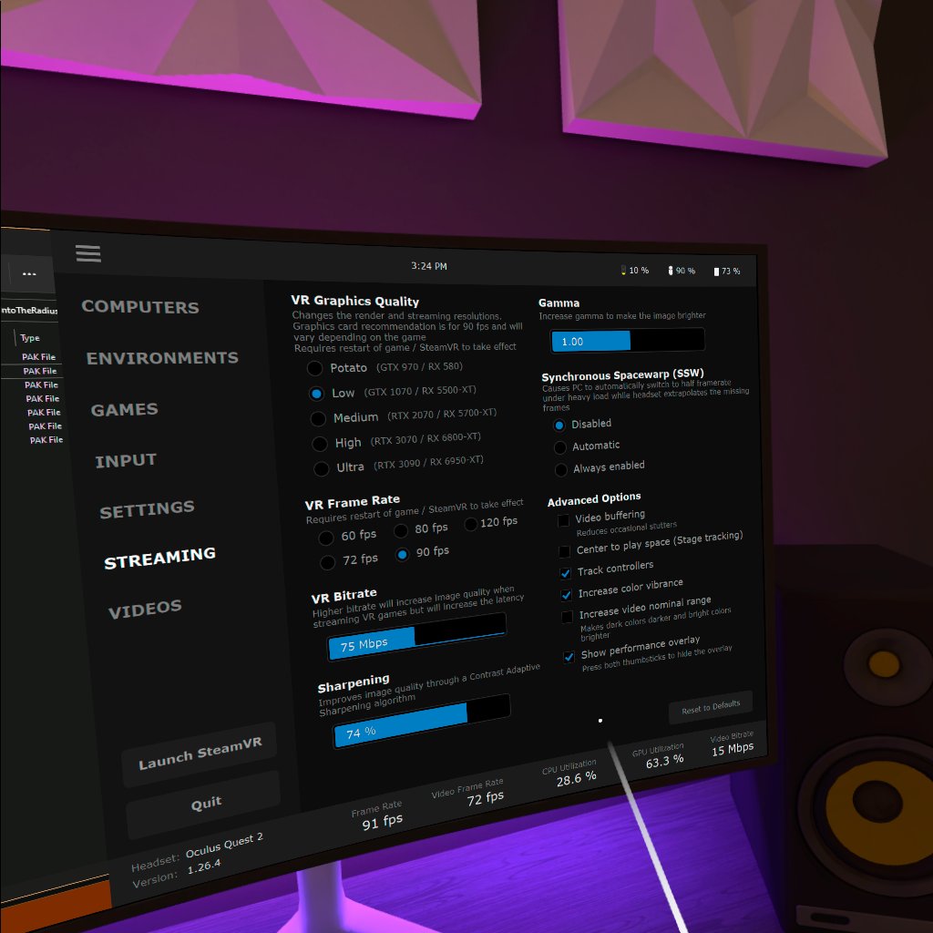
Task: Click the Video Bitrate 15 Mbps readout
Action: [x=733, y=744]
